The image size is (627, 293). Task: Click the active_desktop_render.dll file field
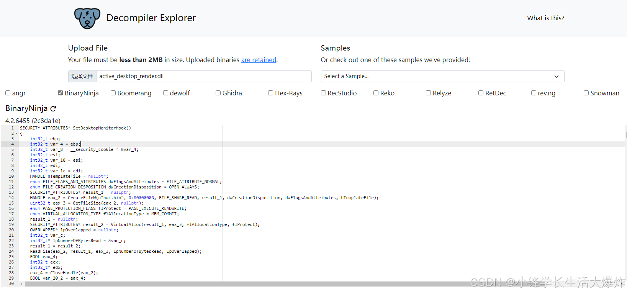click(190, 76)
